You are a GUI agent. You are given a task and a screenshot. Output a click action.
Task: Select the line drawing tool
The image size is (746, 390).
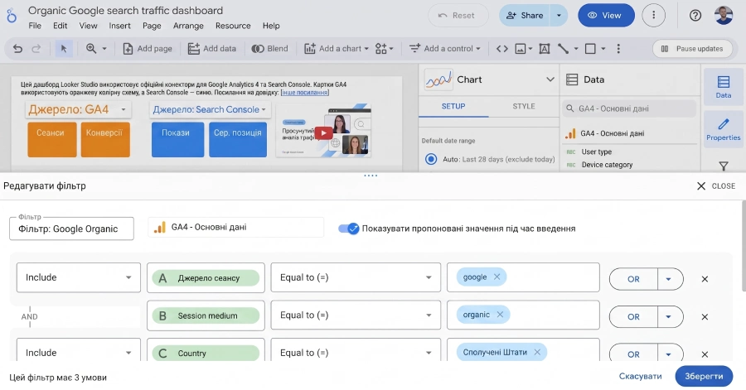coord(564,49)
